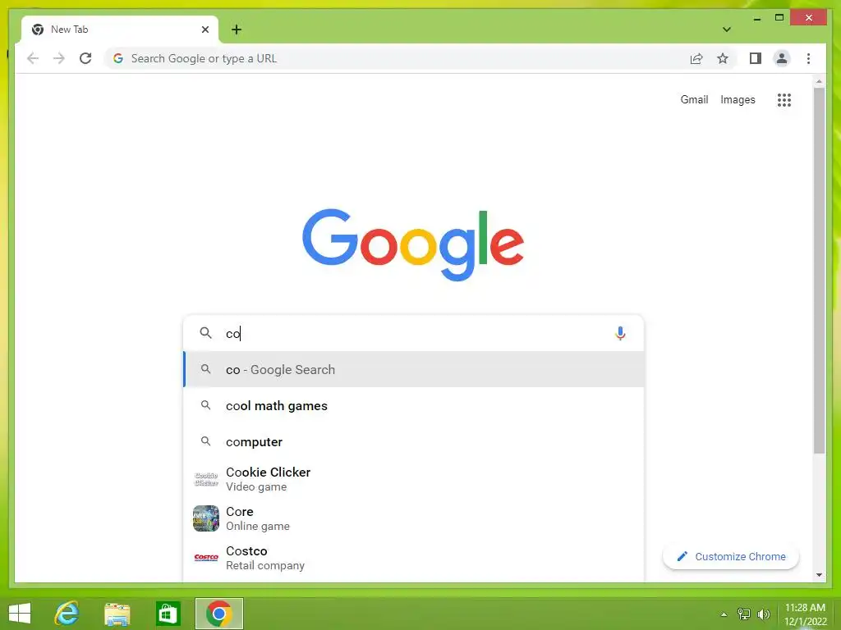Click the scrollbar down arrow
The image size is (841, 630).
click(819, 575)
